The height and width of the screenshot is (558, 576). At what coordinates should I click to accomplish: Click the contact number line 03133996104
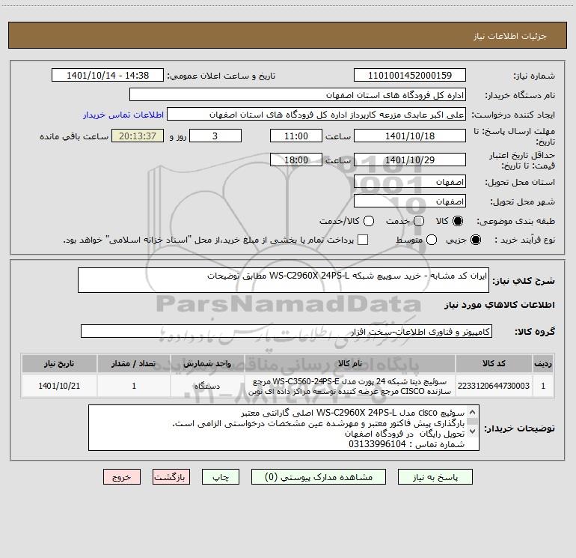[406, 444]
